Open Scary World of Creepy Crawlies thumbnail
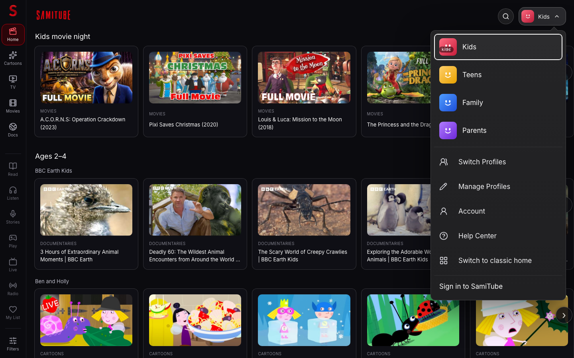The height and width of the screenshot is (358, 574). pos(304,210)
